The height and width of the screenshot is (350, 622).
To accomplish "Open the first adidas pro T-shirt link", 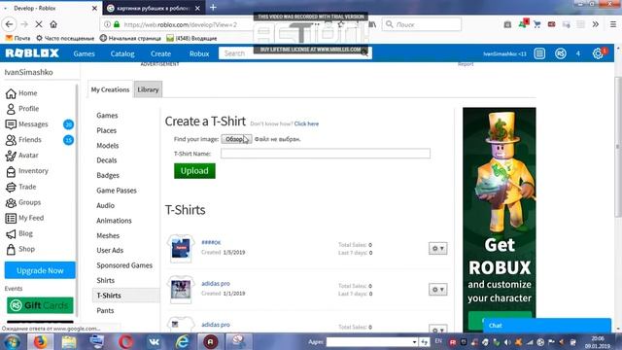I will (216, 283).
